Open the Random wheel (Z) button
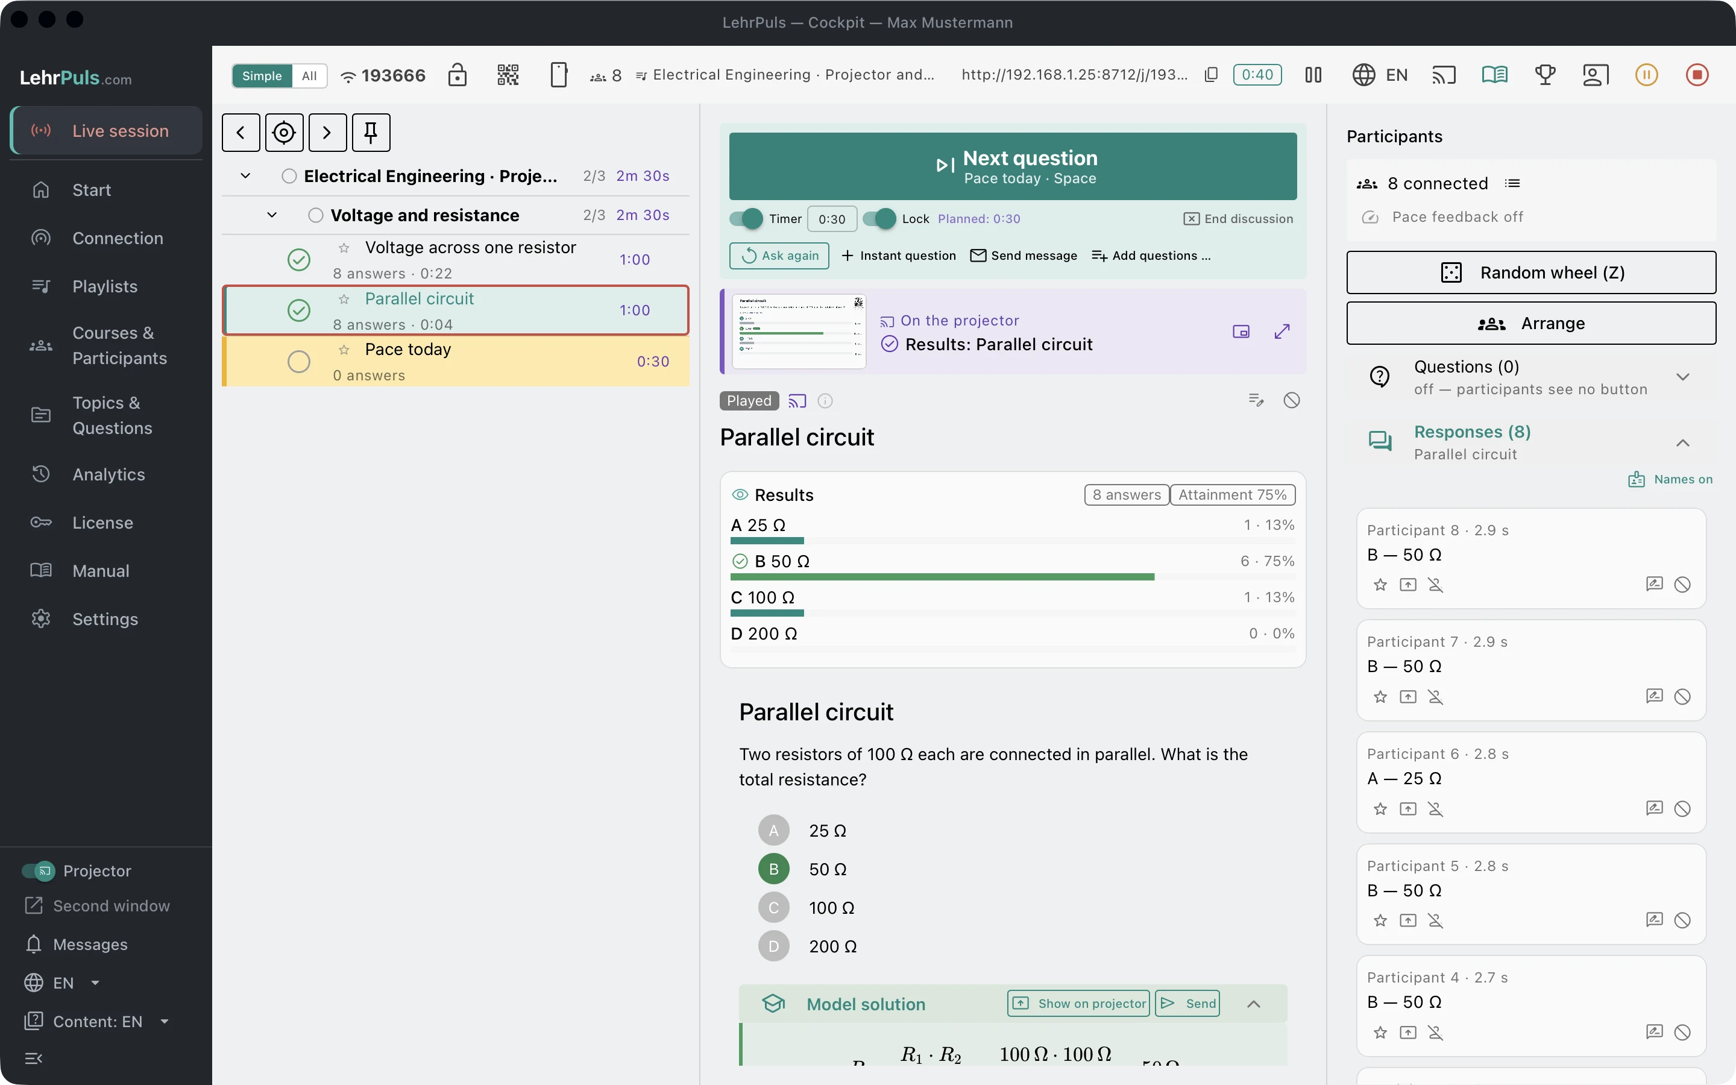 pos(1531,272)
